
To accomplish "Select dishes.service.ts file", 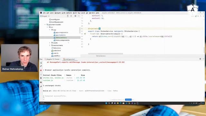I will (60, 38).
